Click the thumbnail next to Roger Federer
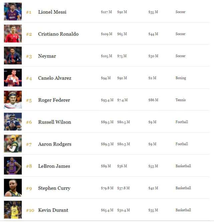 pyautogui.click(x=13, y=100)
